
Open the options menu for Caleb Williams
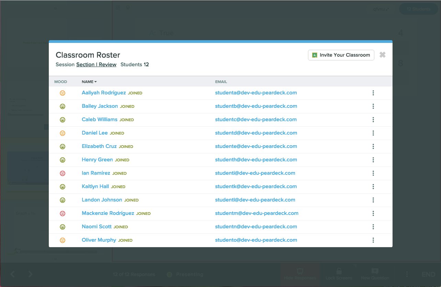point(373,119)
